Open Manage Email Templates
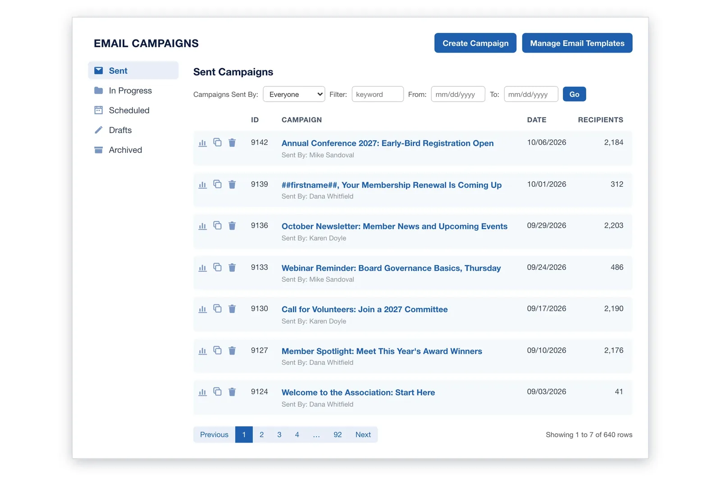This screenshot has width=721, height=480. coord(577,43)
